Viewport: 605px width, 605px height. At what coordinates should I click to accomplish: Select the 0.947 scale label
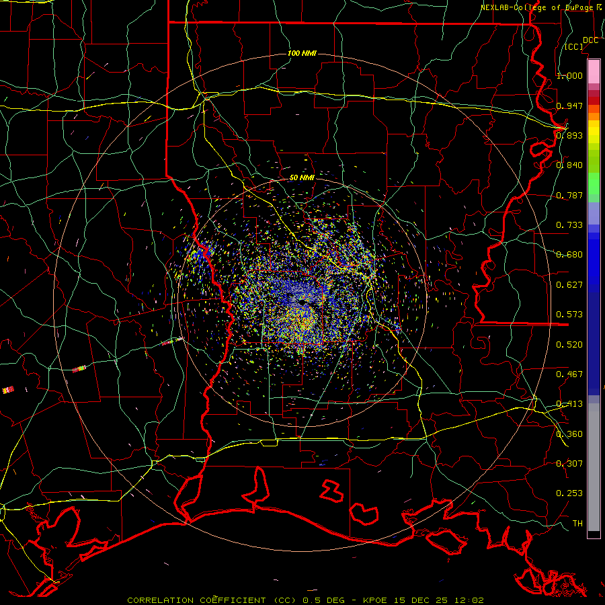pos(569,106)
